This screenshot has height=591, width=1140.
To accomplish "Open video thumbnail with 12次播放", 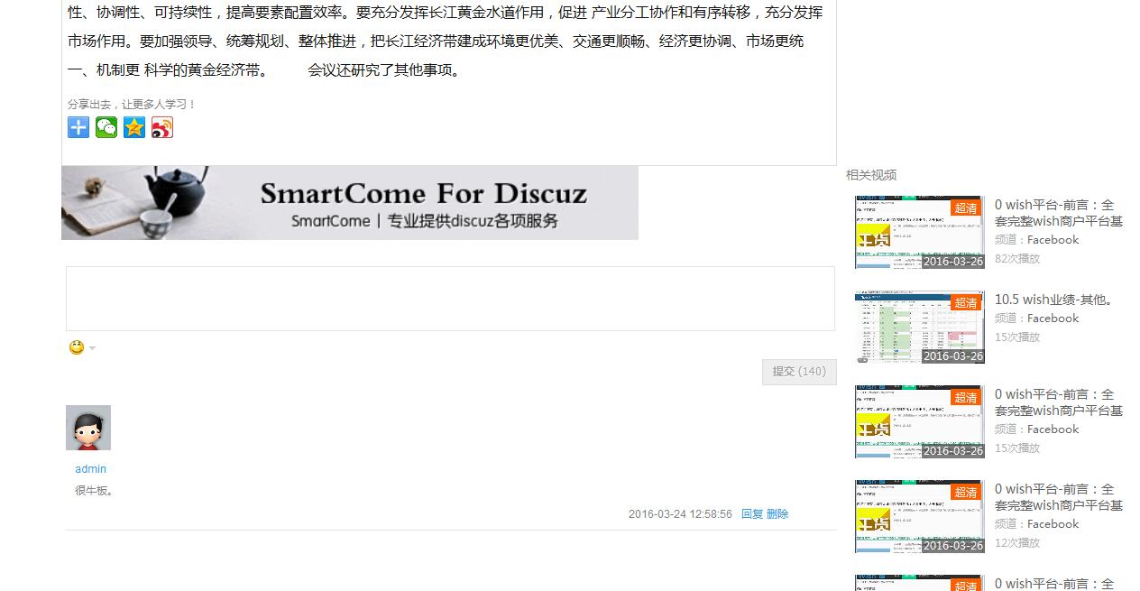I will point(919,516).
